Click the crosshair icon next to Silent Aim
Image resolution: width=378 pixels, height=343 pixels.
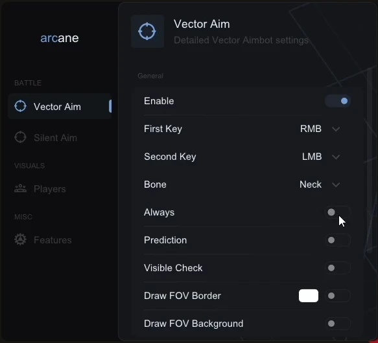click(20, 137)
